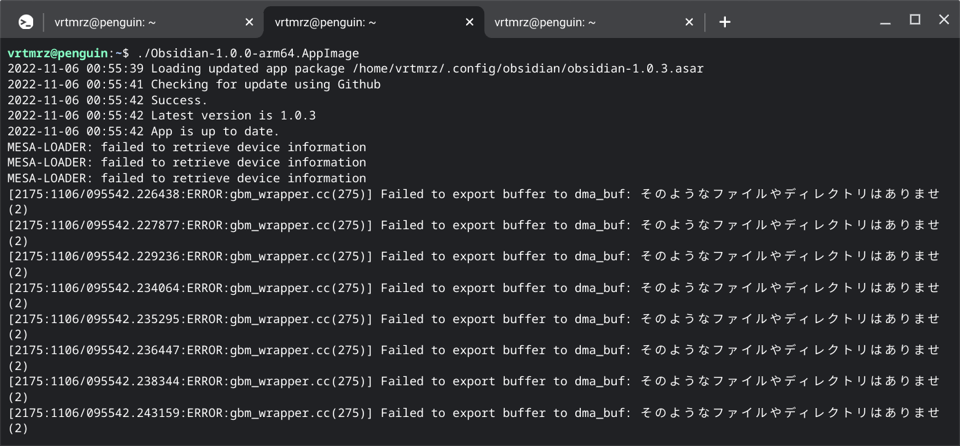Close the first vrtmrz@penguin tab
This screenshot has height=446, width=960.
(x=249, y=22)
